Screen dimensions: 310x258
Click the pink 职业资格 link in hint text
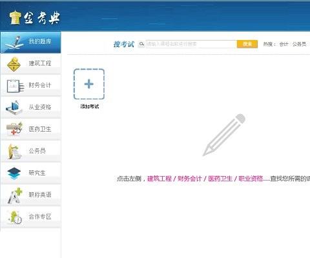click(251, 179)
